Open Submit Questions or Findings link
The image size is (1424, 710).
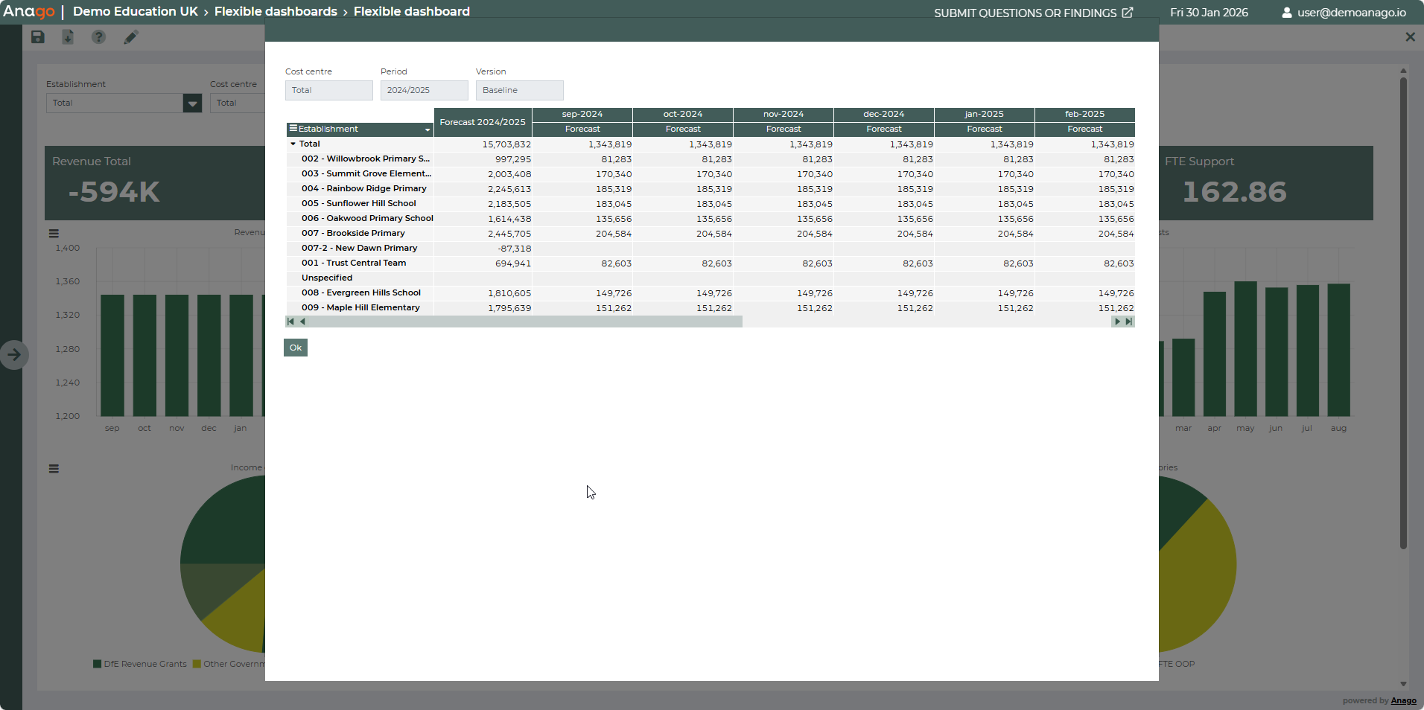(x=1033, y=13)
